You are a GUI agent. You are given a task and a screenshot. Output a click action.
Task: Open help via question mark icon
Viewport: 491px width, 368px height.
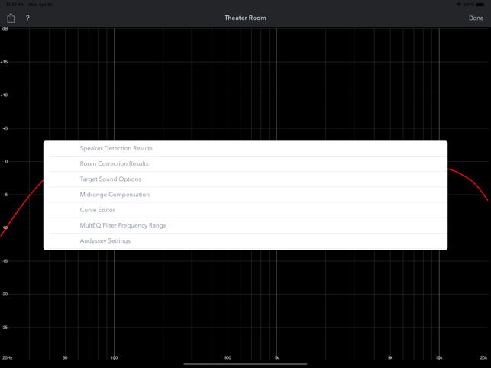27,18
